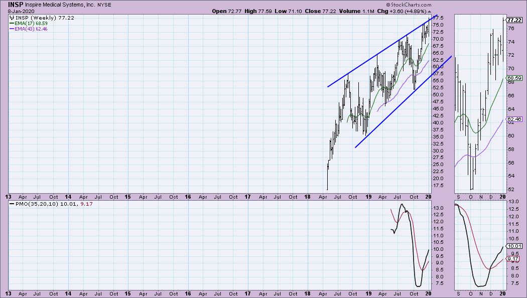Click the boxed 10.01 PMO tag
The height and width of the screenshot is (298, 527).
(x=514, y=246)
